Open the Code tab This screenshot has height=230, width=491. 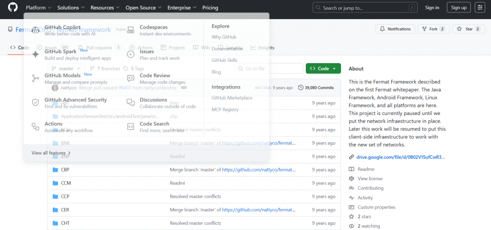pos(19,47)
